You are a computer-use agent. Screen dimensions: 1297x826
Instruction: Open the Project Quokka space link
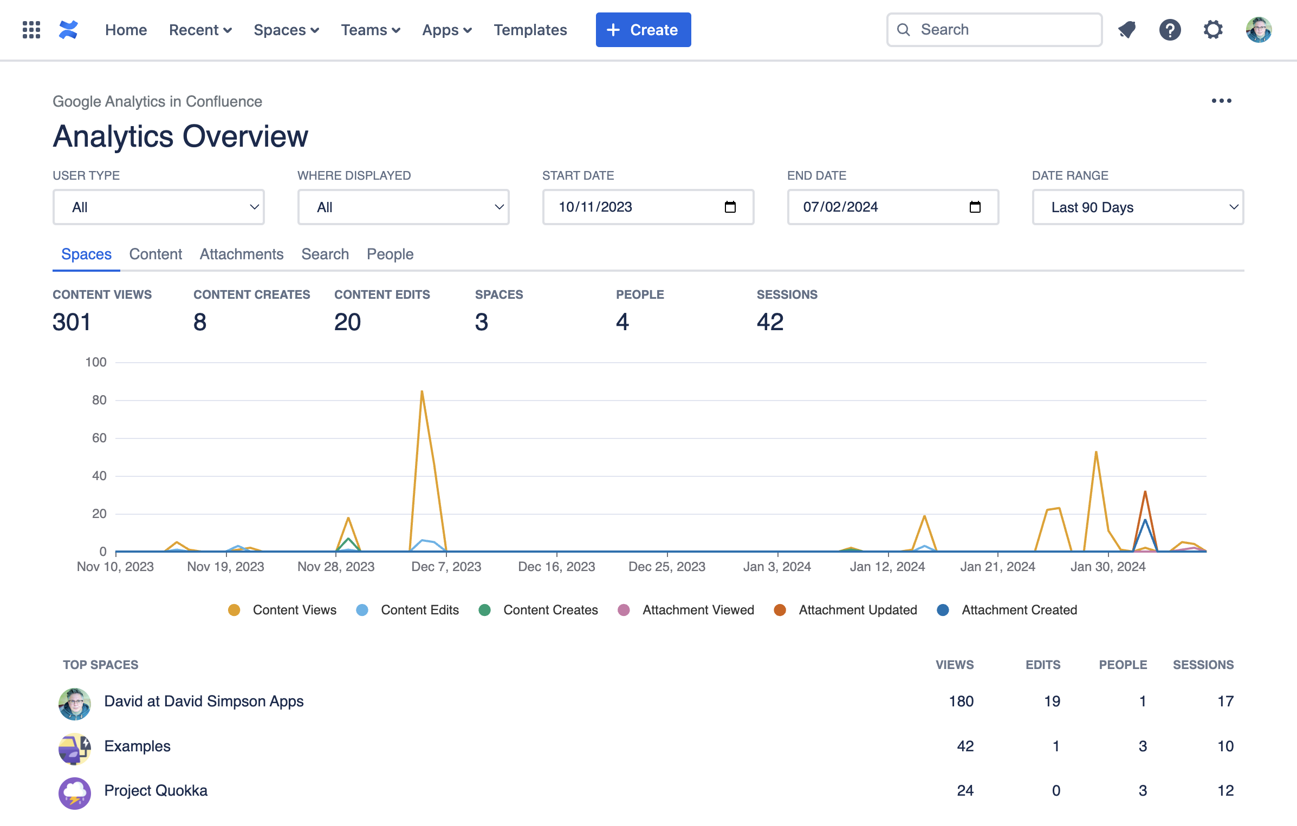tap(155, 790)
